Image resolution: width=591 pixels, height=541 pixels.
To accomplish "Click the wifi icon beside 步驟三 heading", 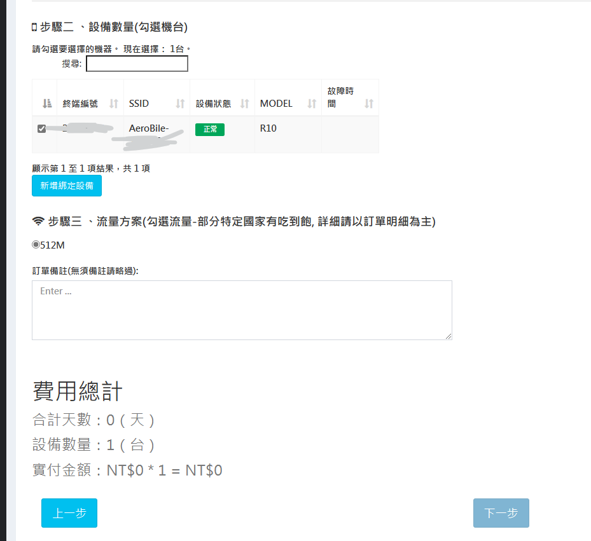I will pyautogui.click(x=38, y=221).
